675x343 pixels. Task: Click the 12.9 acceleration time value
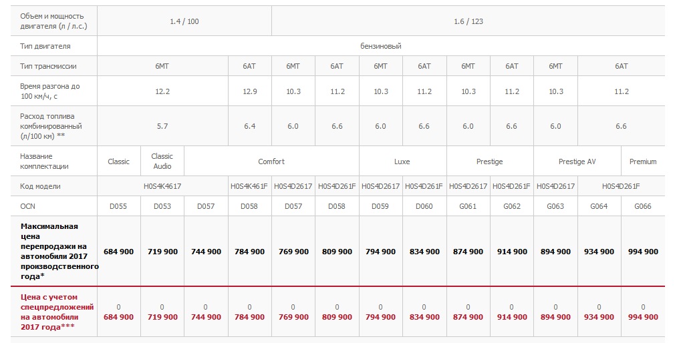coord(250,91)
